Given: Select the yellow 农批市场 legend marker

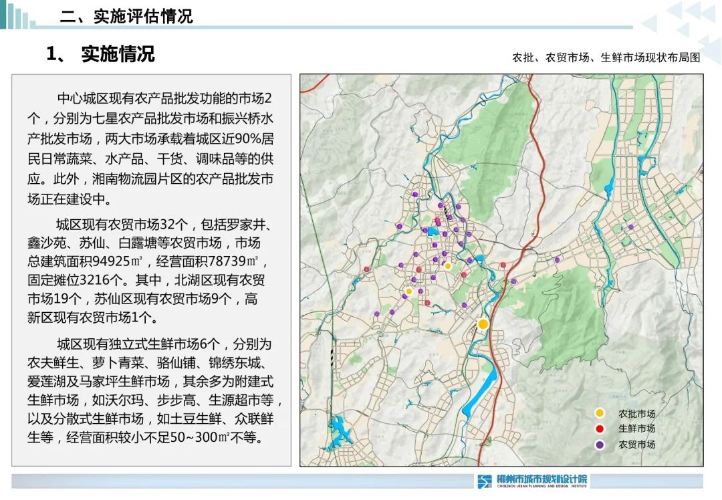Looking at the screenshot, I should pos(599,413).
